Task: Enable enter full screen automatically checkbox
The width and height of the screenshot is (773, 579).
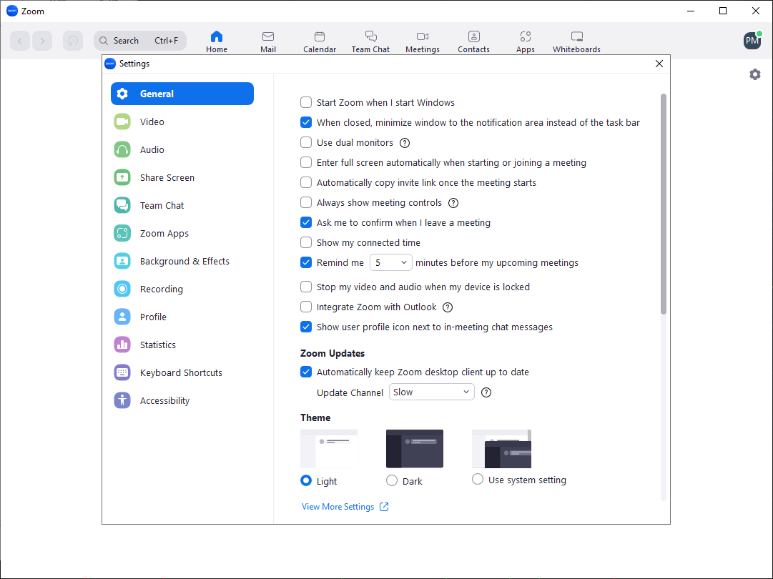Action: click(x=306, y=162)
